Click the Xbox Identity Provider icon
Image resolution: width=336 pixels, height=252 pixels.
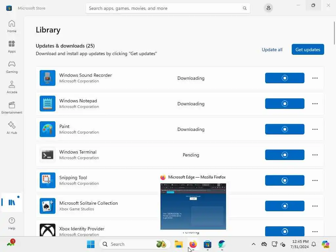click(48, 230)
